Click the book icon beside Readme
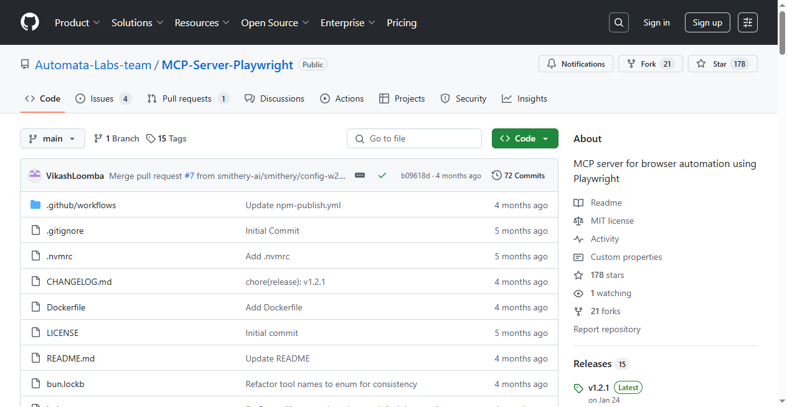 (x=578, y=203)
